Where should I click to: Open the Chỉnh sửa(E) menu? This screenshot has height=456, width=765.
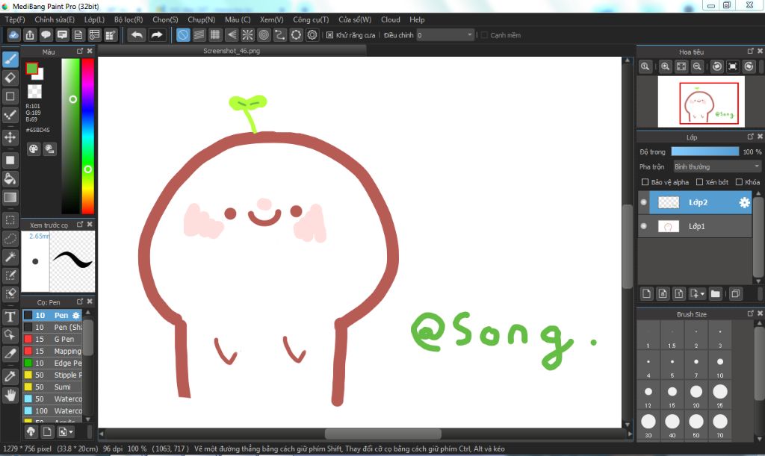tap(55, 19)
